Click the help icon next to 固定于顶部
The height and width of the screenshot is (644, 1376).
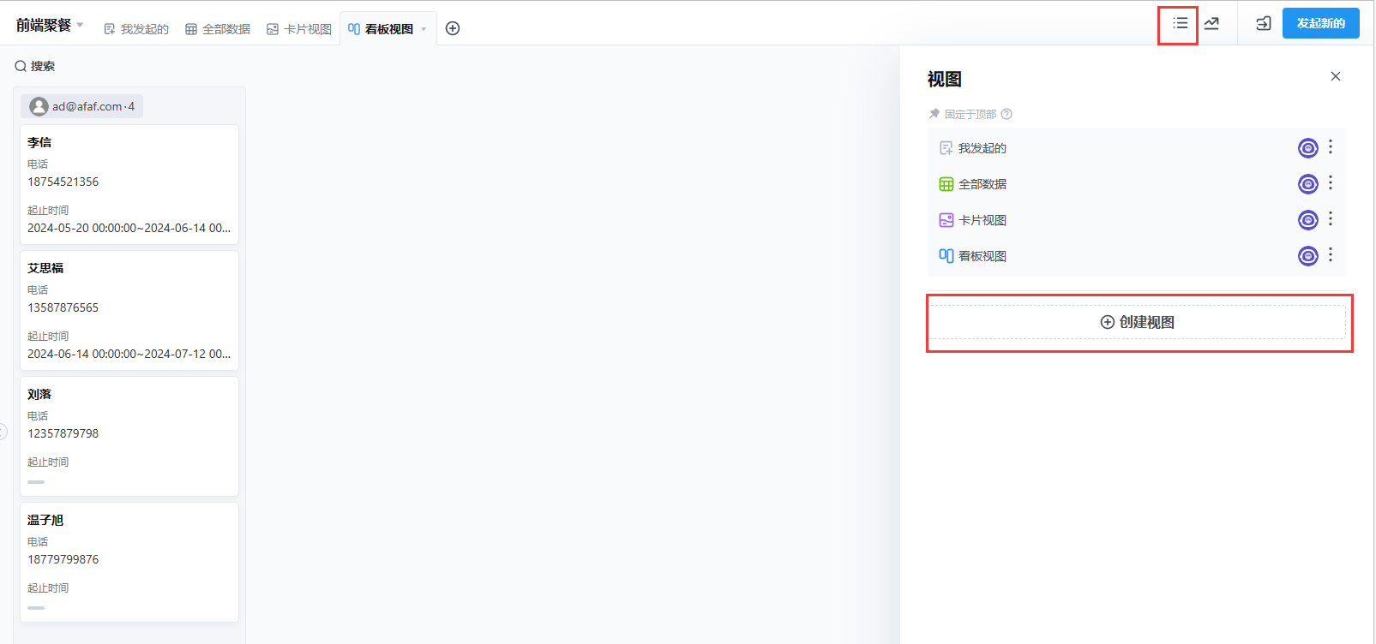coord(1006,114)
